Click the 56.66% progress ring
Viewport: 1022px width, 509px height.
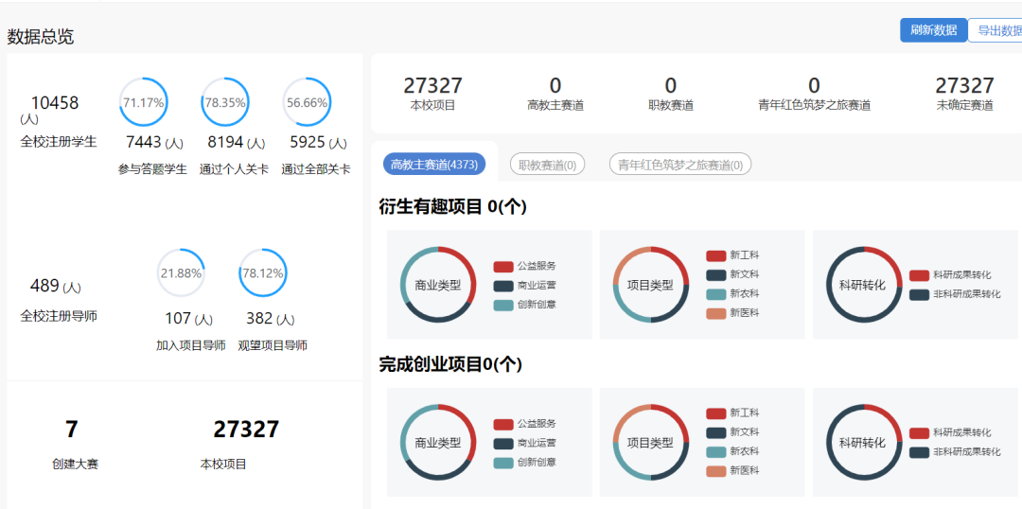(x=307, y=101)
